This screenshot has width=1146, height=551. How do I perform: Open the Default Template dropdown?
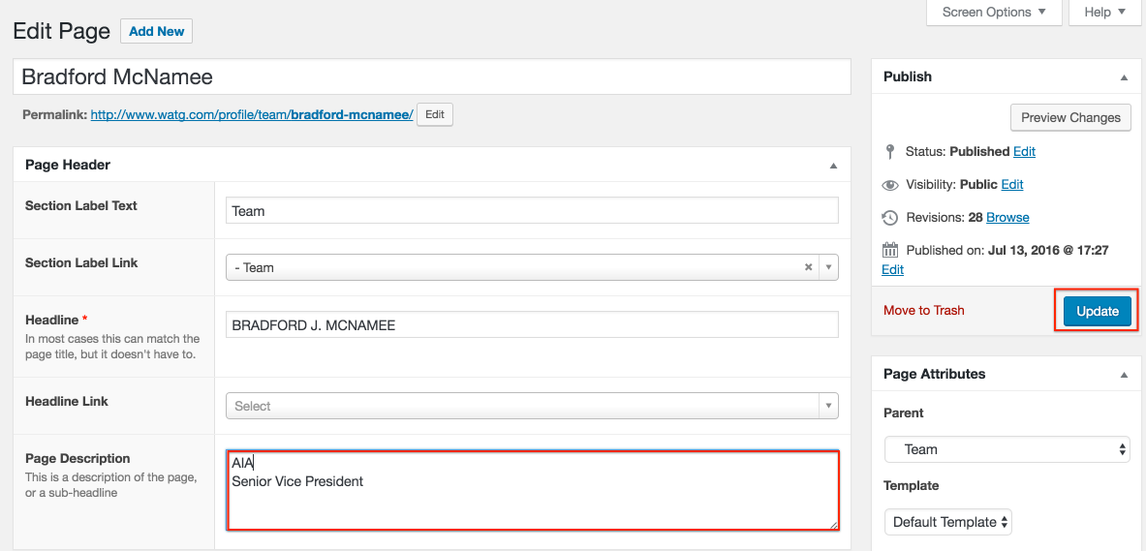coord(947,522)
